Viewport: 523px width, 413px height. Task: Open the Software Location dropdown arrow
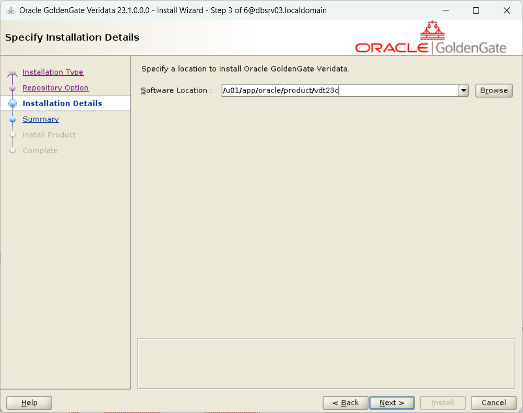(463, 90)
